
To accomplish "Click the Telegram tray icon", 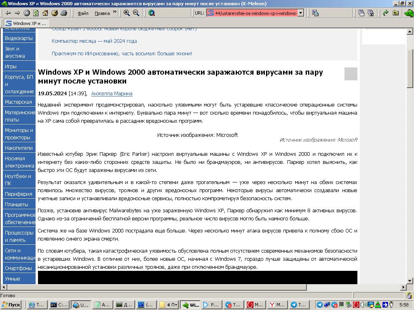I will point(319,305).
